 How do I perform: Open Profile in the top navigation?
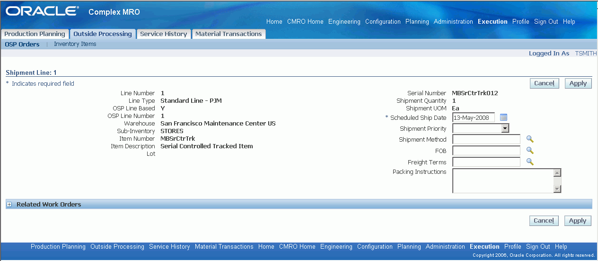pos(521,22)
